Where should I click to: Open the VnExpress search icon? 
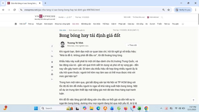point(162,17)
